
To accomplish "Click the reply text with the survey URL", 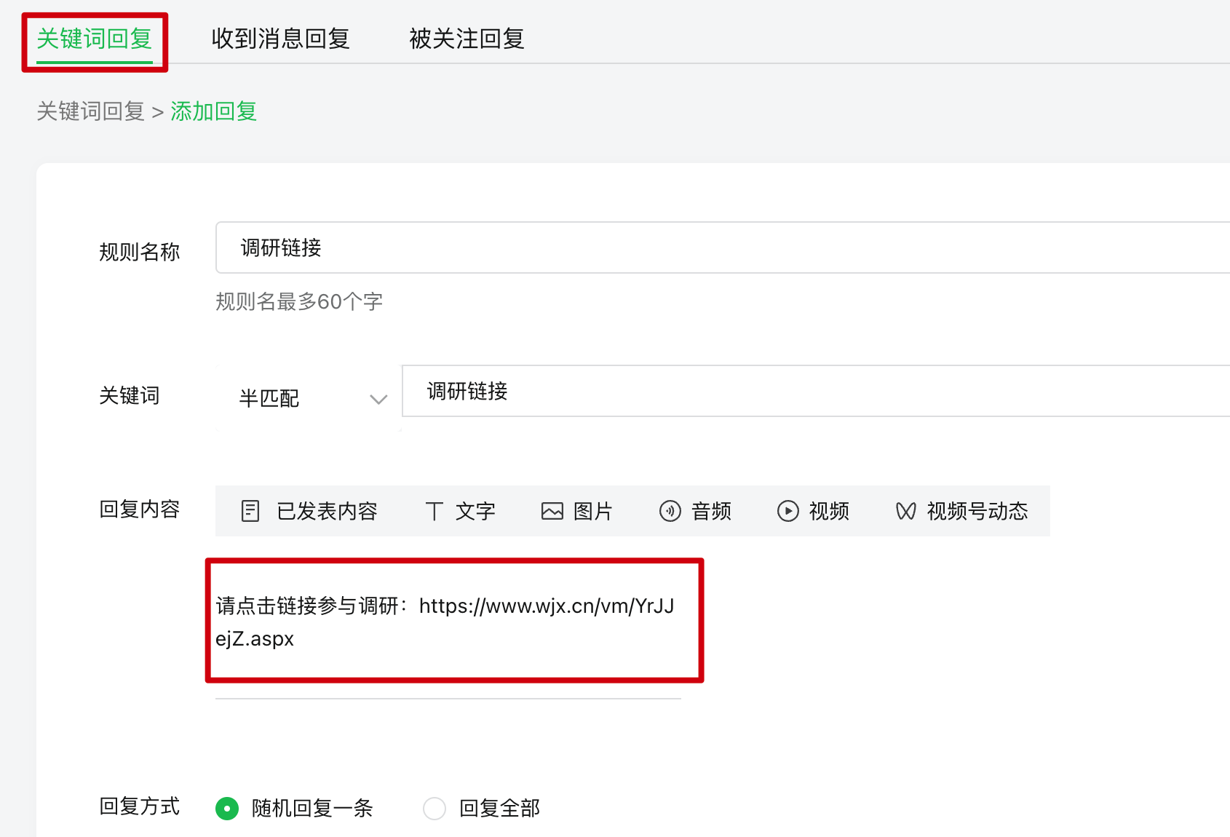I will click(445, 622).
